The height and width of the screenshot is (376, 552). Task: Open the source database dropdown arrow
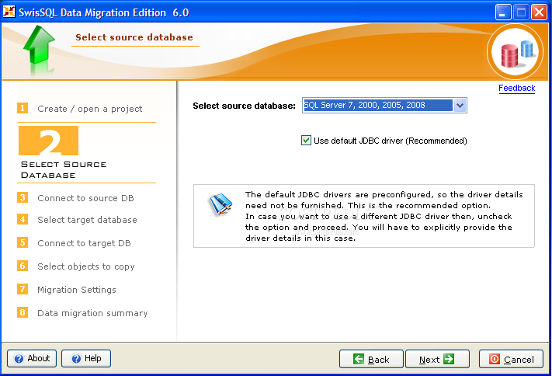pyautogui.click(x=460, y=106)
